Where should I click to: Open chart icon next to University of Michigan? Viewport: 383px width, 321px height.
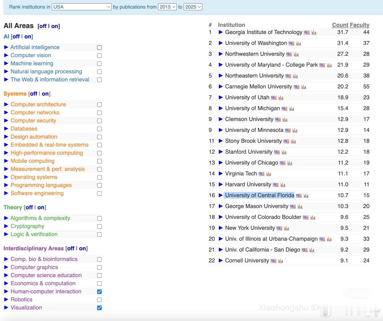click(292, 109)
